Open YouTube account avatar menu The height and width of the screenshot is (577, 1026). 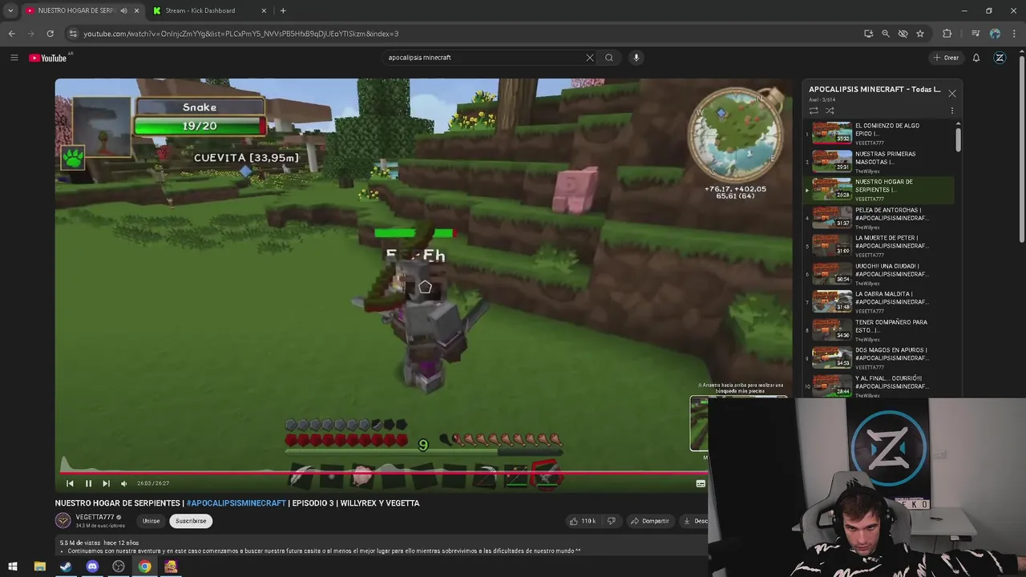pos(1000,58)
